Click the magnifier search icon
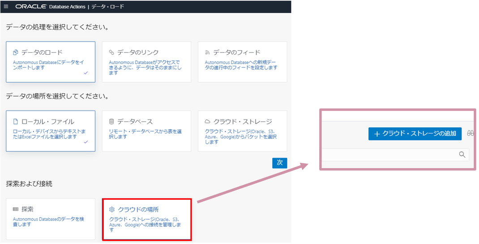Viewport: 479px width, 244px height. pyautogui.click(x=462, y=154)
